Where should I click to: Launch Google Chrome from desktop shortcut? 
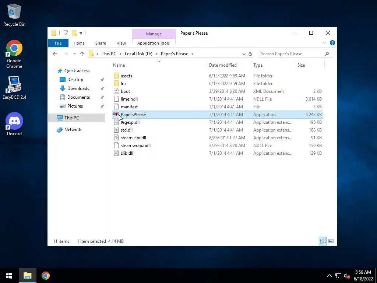(x=14, y=54)
